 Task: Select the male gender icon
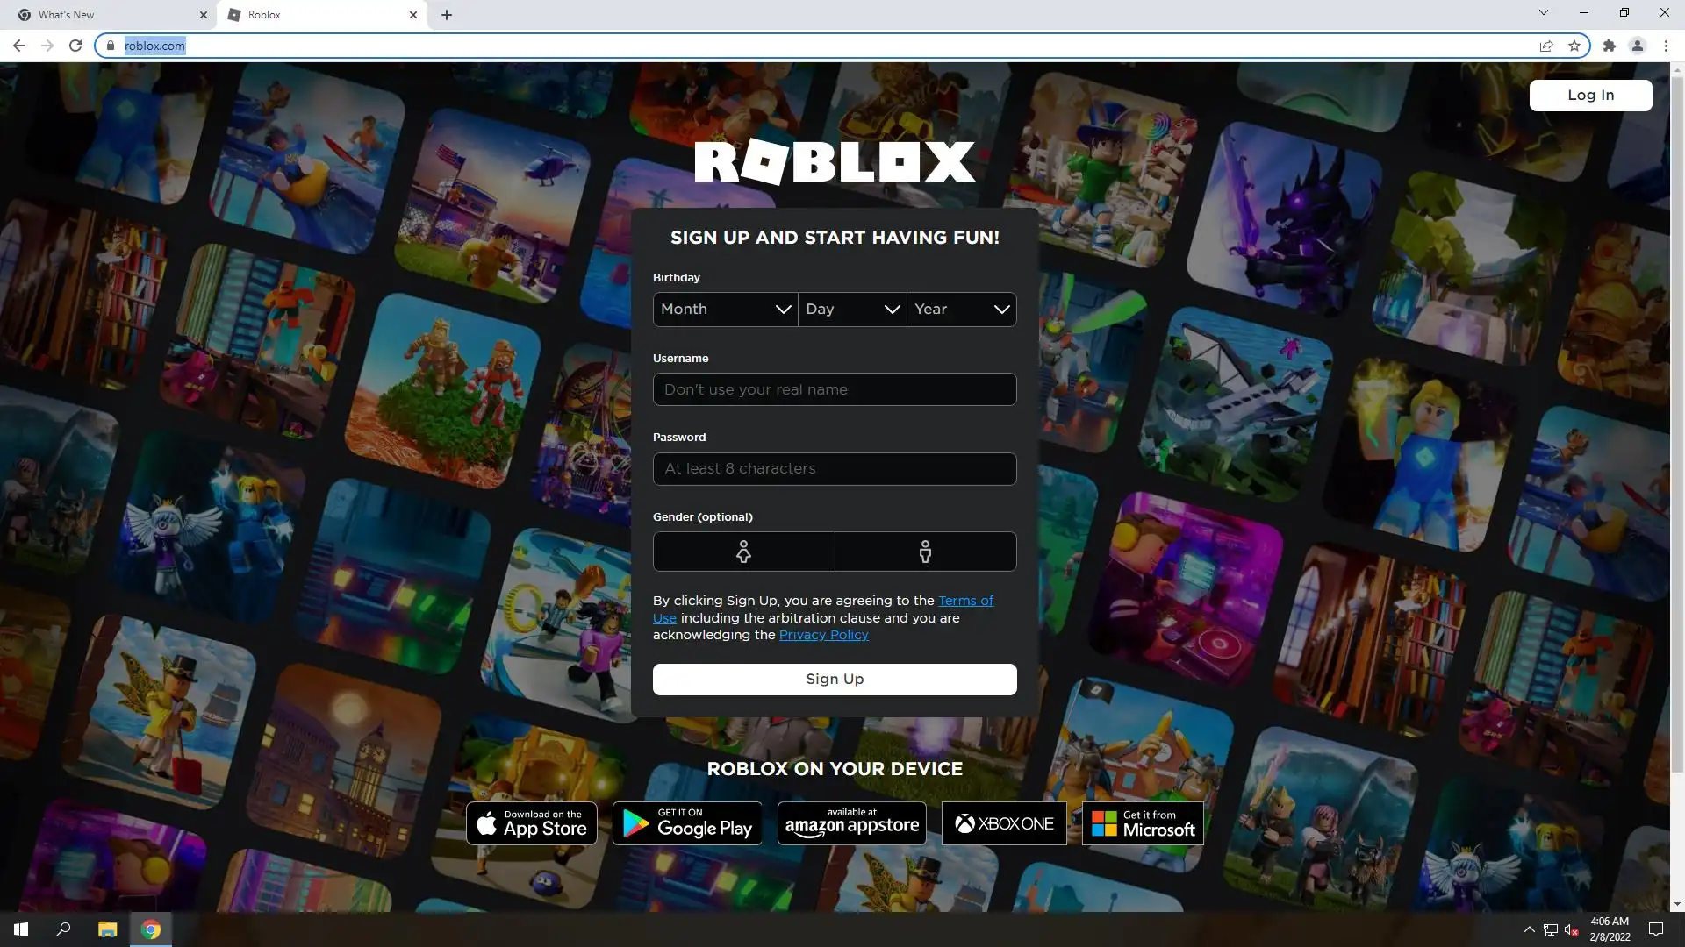click(925, 552)
